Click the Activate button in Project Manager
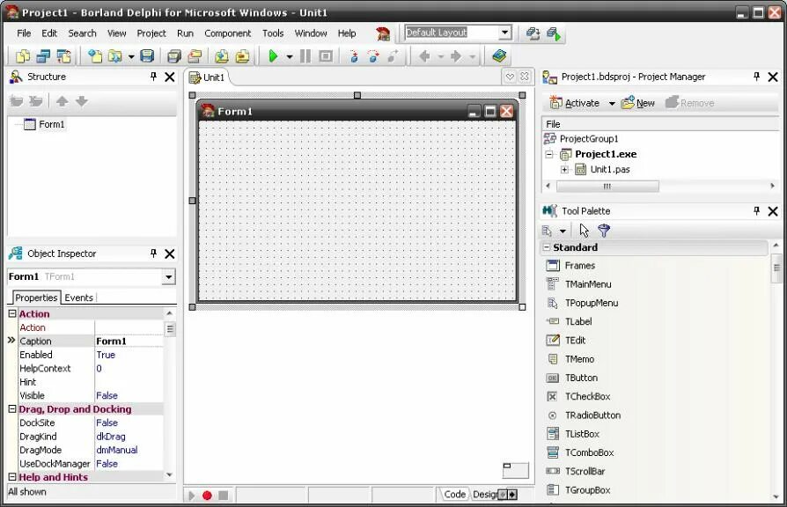The image size is (787, 507). [575, 103]
